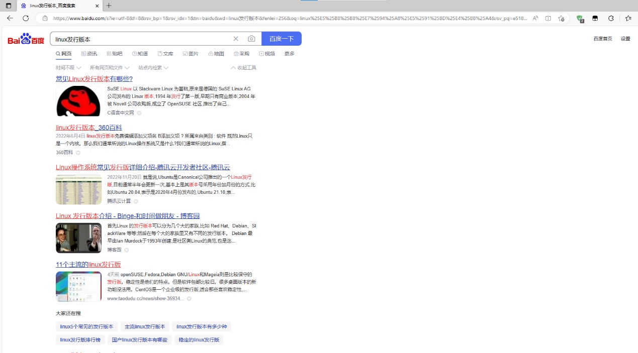
Task: Switch to the 文库 tab
Action: [165, 54]
